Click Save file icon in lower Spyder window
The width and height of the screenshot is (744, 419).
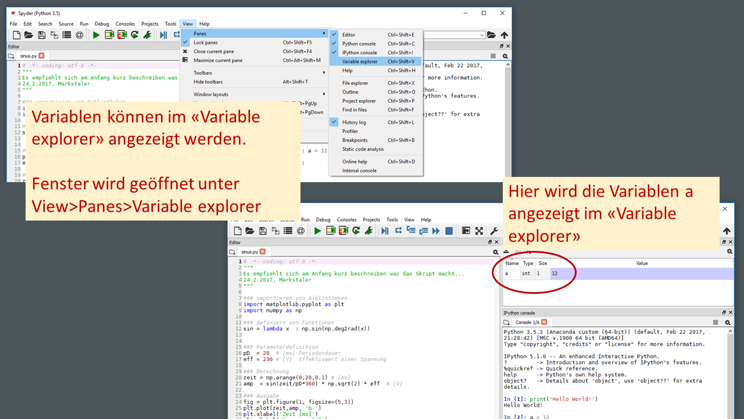coord(262,231)
